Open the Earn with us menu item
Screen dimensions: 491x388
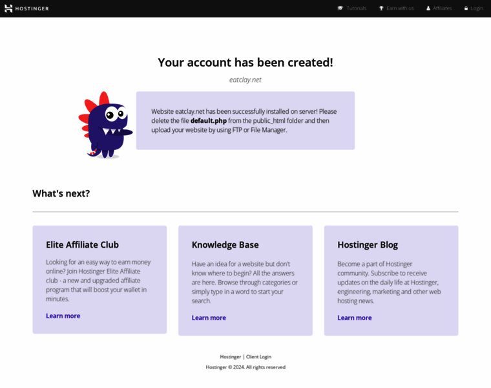[400, 8]
